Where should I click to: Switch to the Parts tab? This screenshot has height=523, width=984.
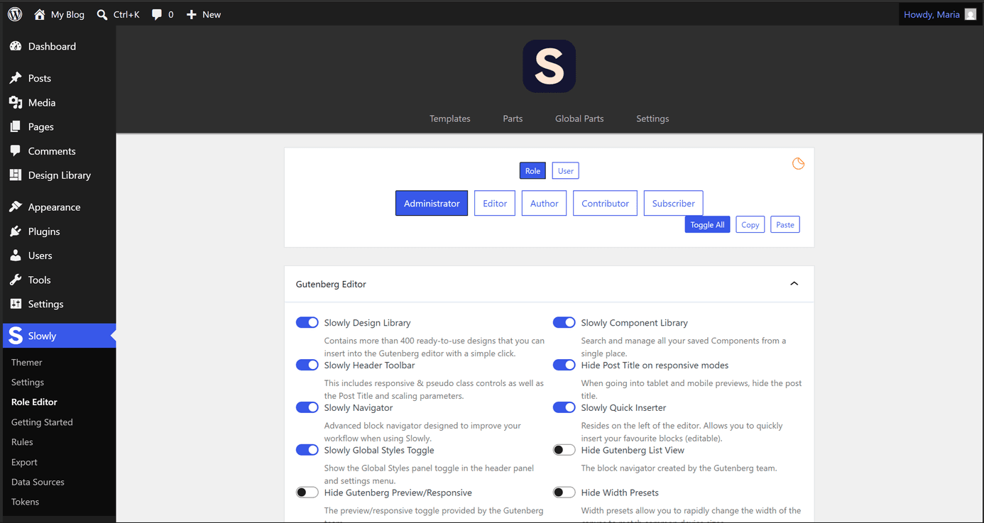[513, 119]
